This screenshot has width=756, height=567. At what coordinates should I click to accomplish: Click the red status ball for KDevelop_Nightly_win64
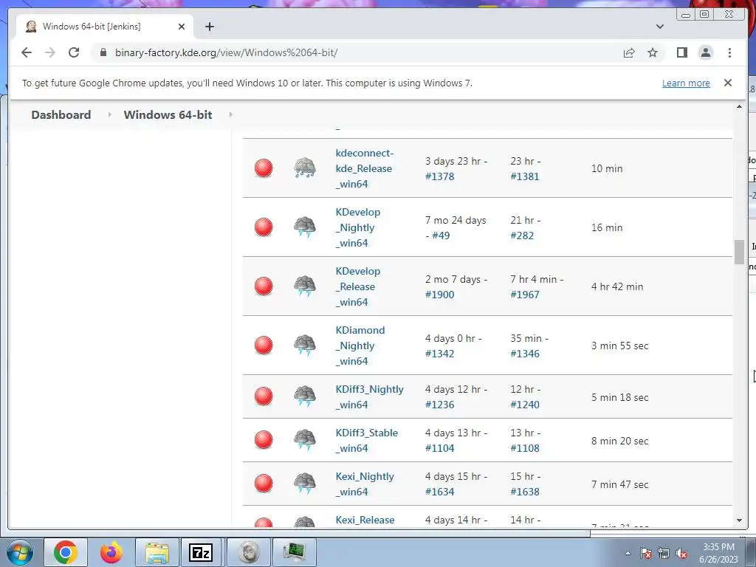click(264, 227)
